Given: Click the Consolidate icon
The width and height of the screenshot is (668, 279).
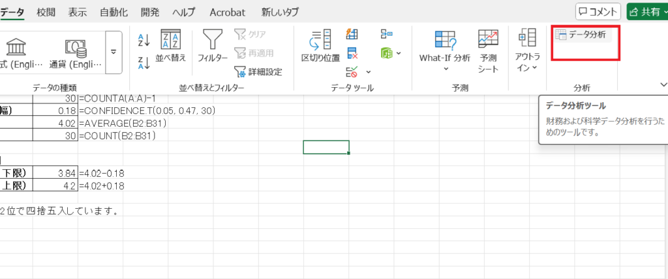Looking at the screenshot, I should 386,34.
